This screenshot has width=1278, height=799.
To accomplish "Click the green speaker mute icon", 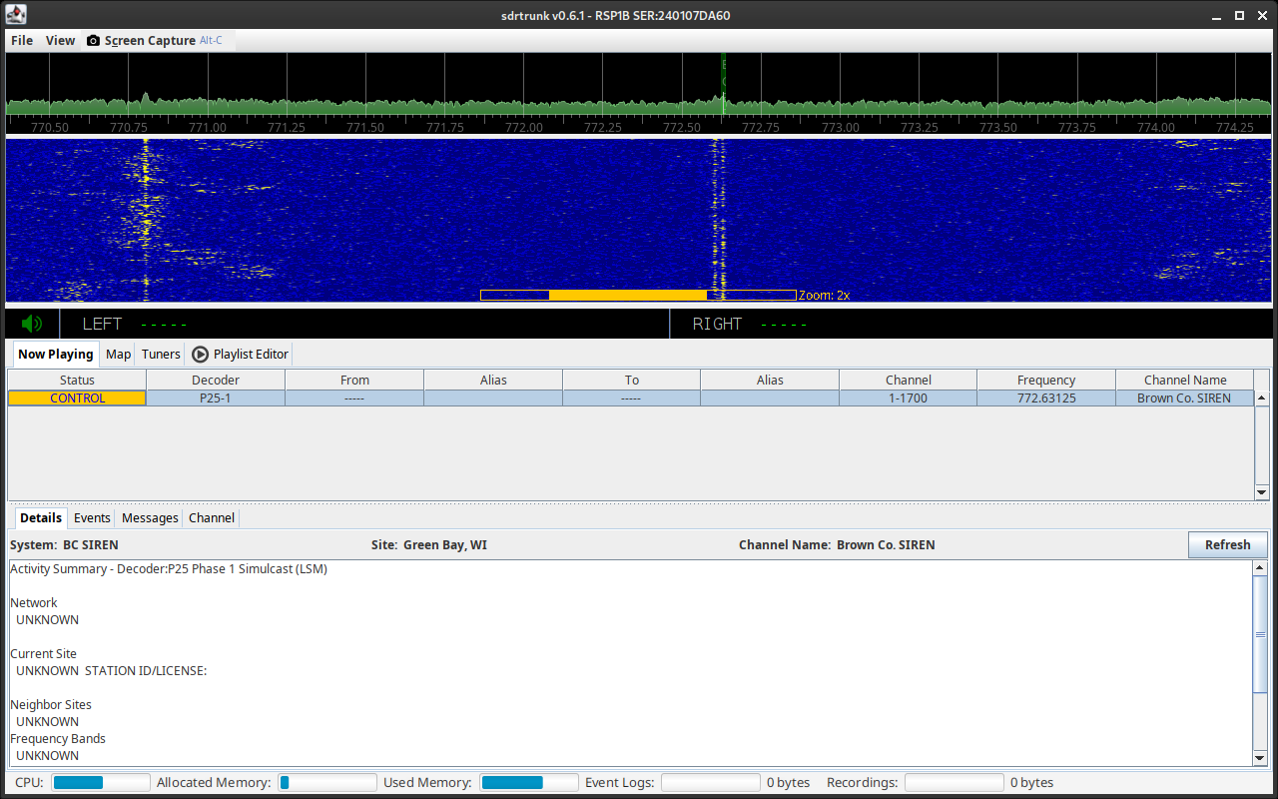I will tap(32, 324).
